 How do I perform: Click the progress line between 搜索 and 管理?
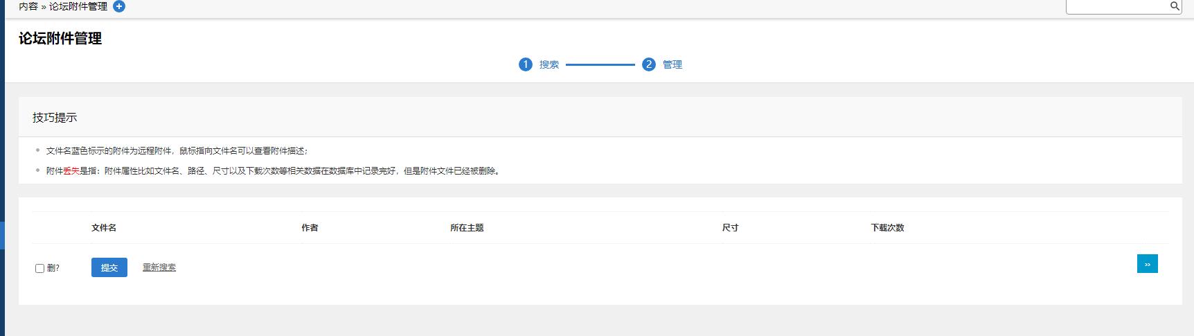[600, 64]
